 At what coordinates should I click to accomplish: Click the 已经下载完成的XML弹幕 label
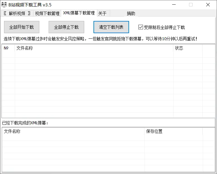click(x=25, y=123)
